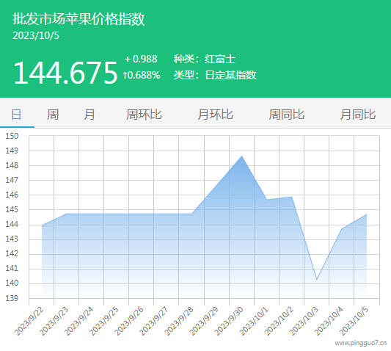Click the title 批发市场苹果价格指数
This screenshot has width=391, height=351.
click(x=78, y=18)
